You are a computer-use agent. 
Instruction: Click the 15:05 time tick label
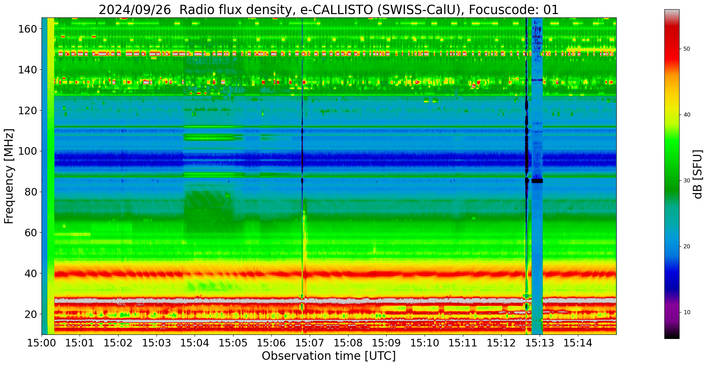coord(233,343)
